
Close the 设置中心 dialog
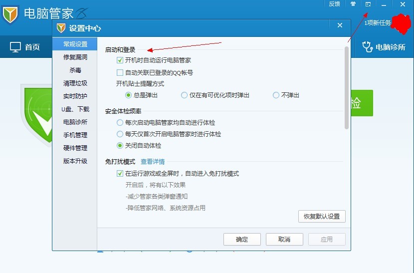point(340,25)
